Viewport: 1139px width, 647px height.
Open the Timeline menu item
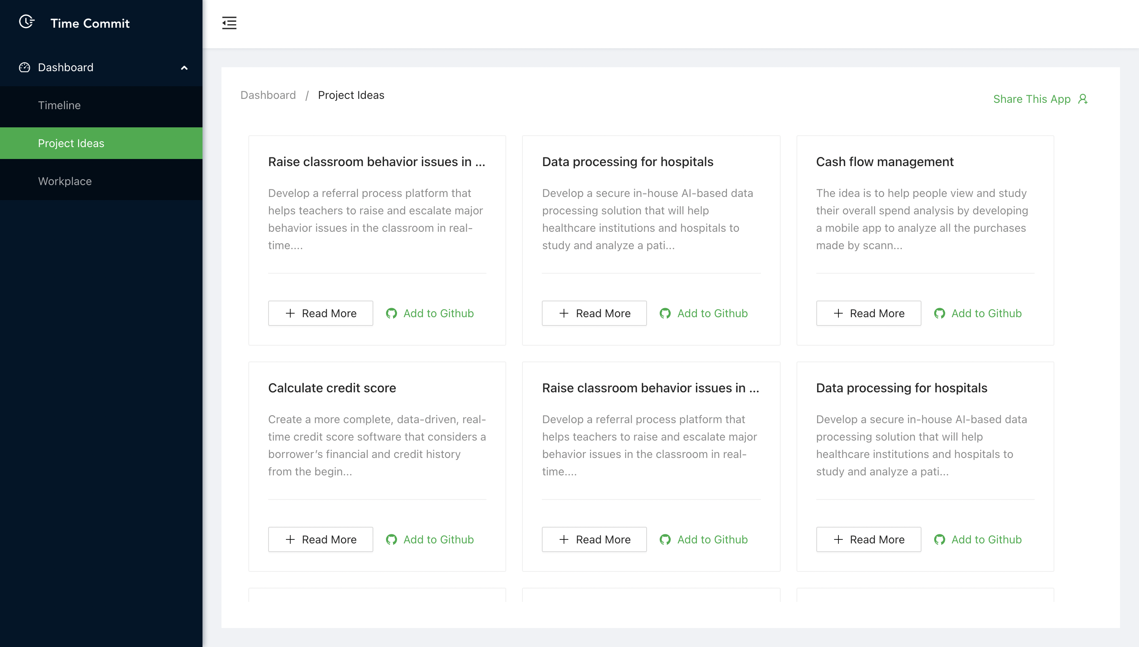(x=60, y=105)
